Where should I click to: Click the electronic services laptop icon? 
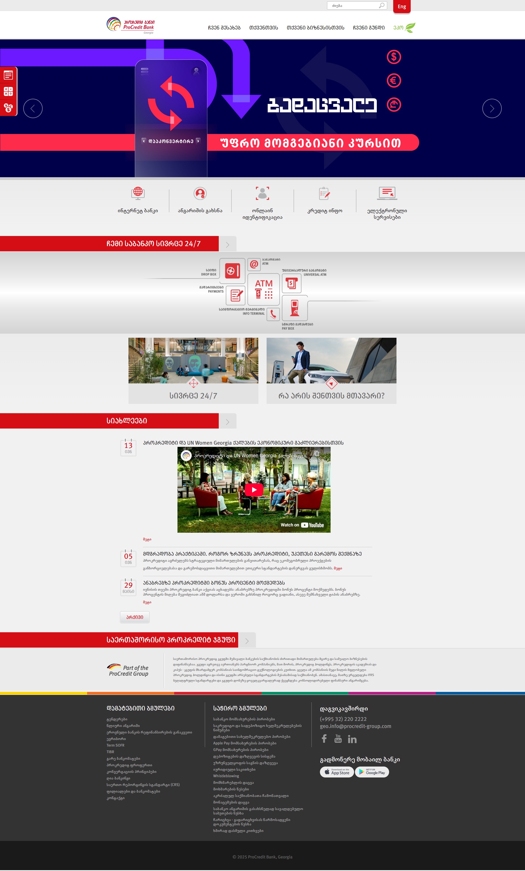click(x=387, y=193)
